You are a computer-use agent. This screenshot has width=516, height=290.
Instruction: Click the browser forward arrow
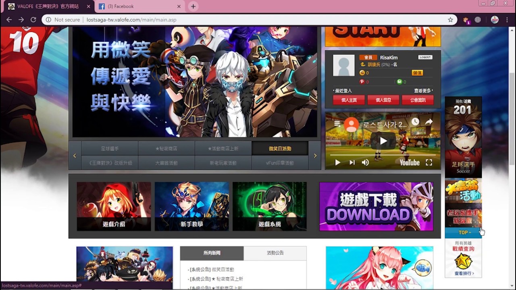coord(21,20)
